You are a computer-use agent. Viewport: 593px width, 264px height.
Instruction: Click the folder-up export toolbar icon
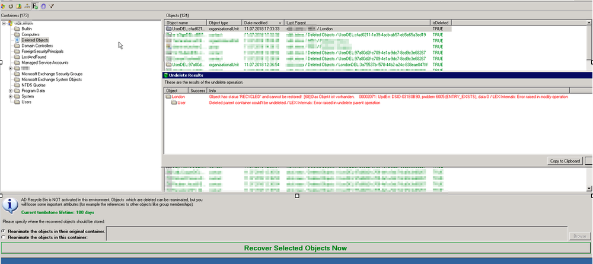[18, 5]
